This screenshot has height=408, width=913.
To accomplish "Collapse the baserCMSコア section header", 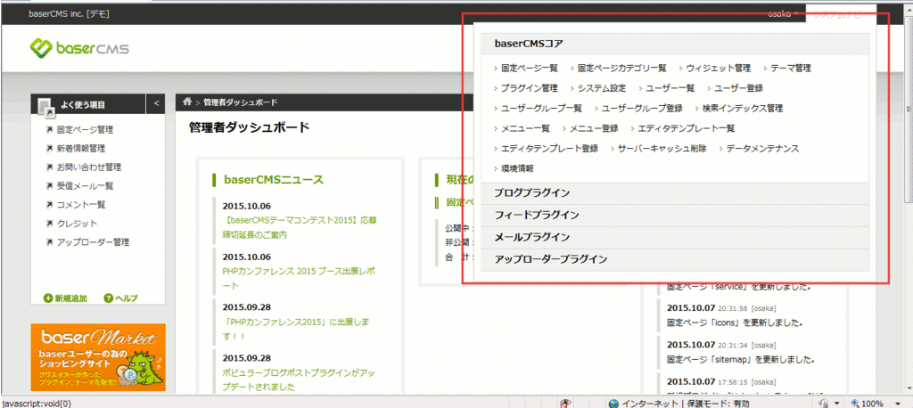I will click(x=675, y=44).
